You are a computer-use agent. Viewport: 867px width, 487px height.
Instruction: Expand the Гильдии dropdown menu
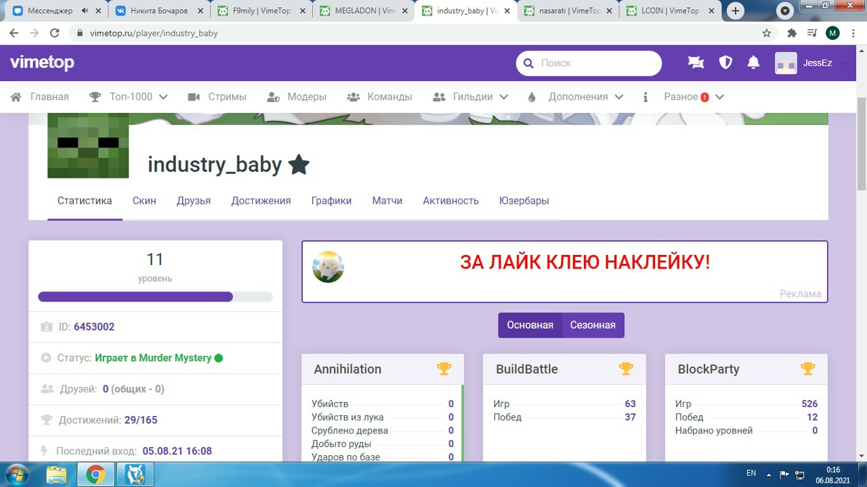(x=471, y=97)
